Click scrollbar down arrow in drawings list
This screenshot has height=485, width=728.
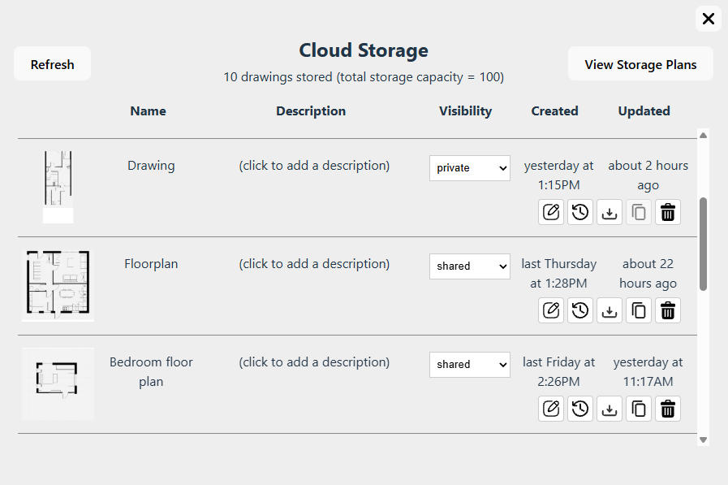704,440
